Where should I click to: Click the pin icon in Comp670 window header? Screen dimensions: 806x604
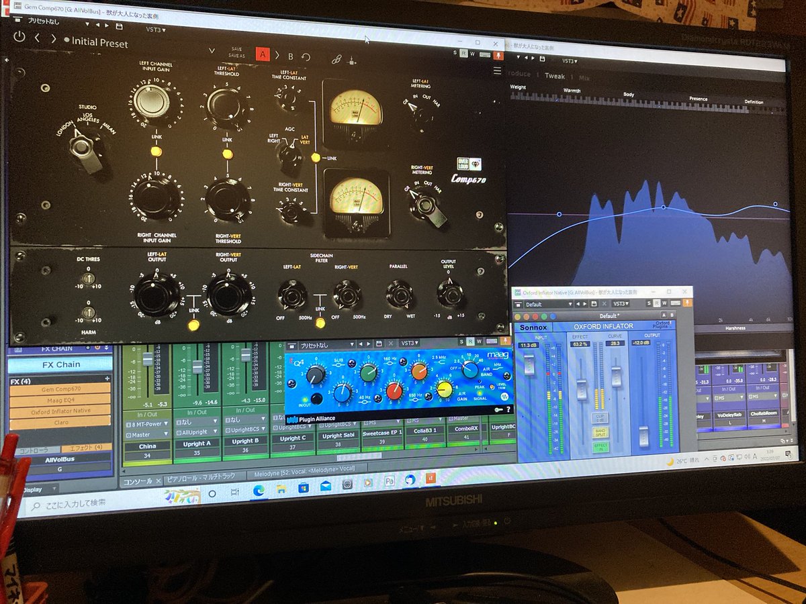(x=498, y=54)
